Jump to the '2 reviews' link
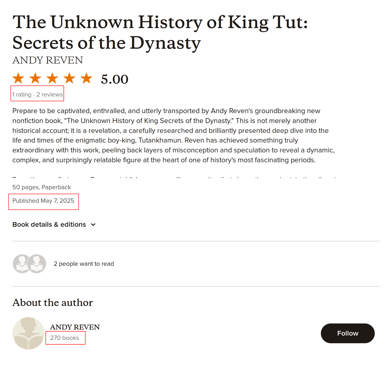 [x=50, y=95]
